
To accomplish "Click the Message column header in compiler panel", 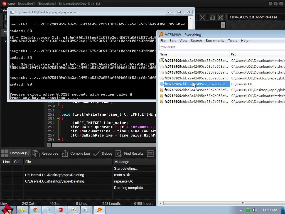I will pyautogui.click(x=134, y=162).
